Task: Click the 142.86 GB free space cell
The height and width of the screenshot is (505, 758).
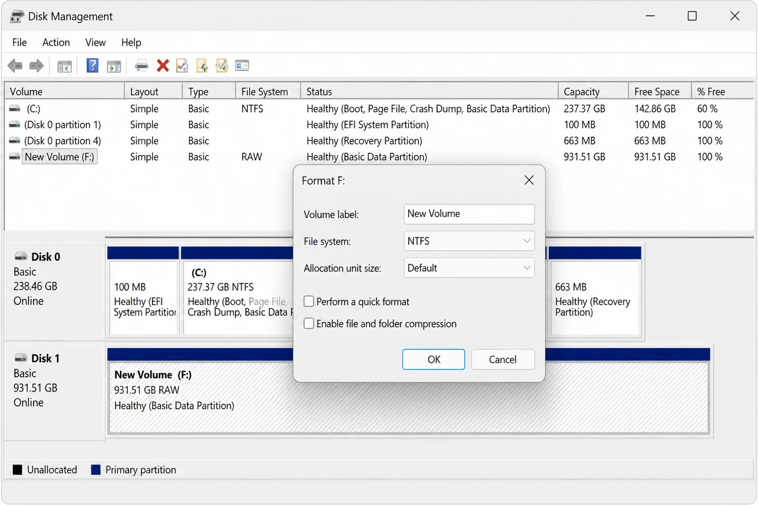Action: point(655,108)
